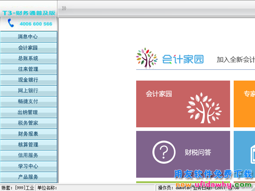This screenshot has width=255, height=191.
Task: Open 消息中心 in the sidebar
Action: (x=28, y=37)
